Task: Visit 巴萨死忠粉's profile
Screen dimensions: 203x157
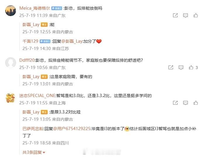Action: pos(33,129)
